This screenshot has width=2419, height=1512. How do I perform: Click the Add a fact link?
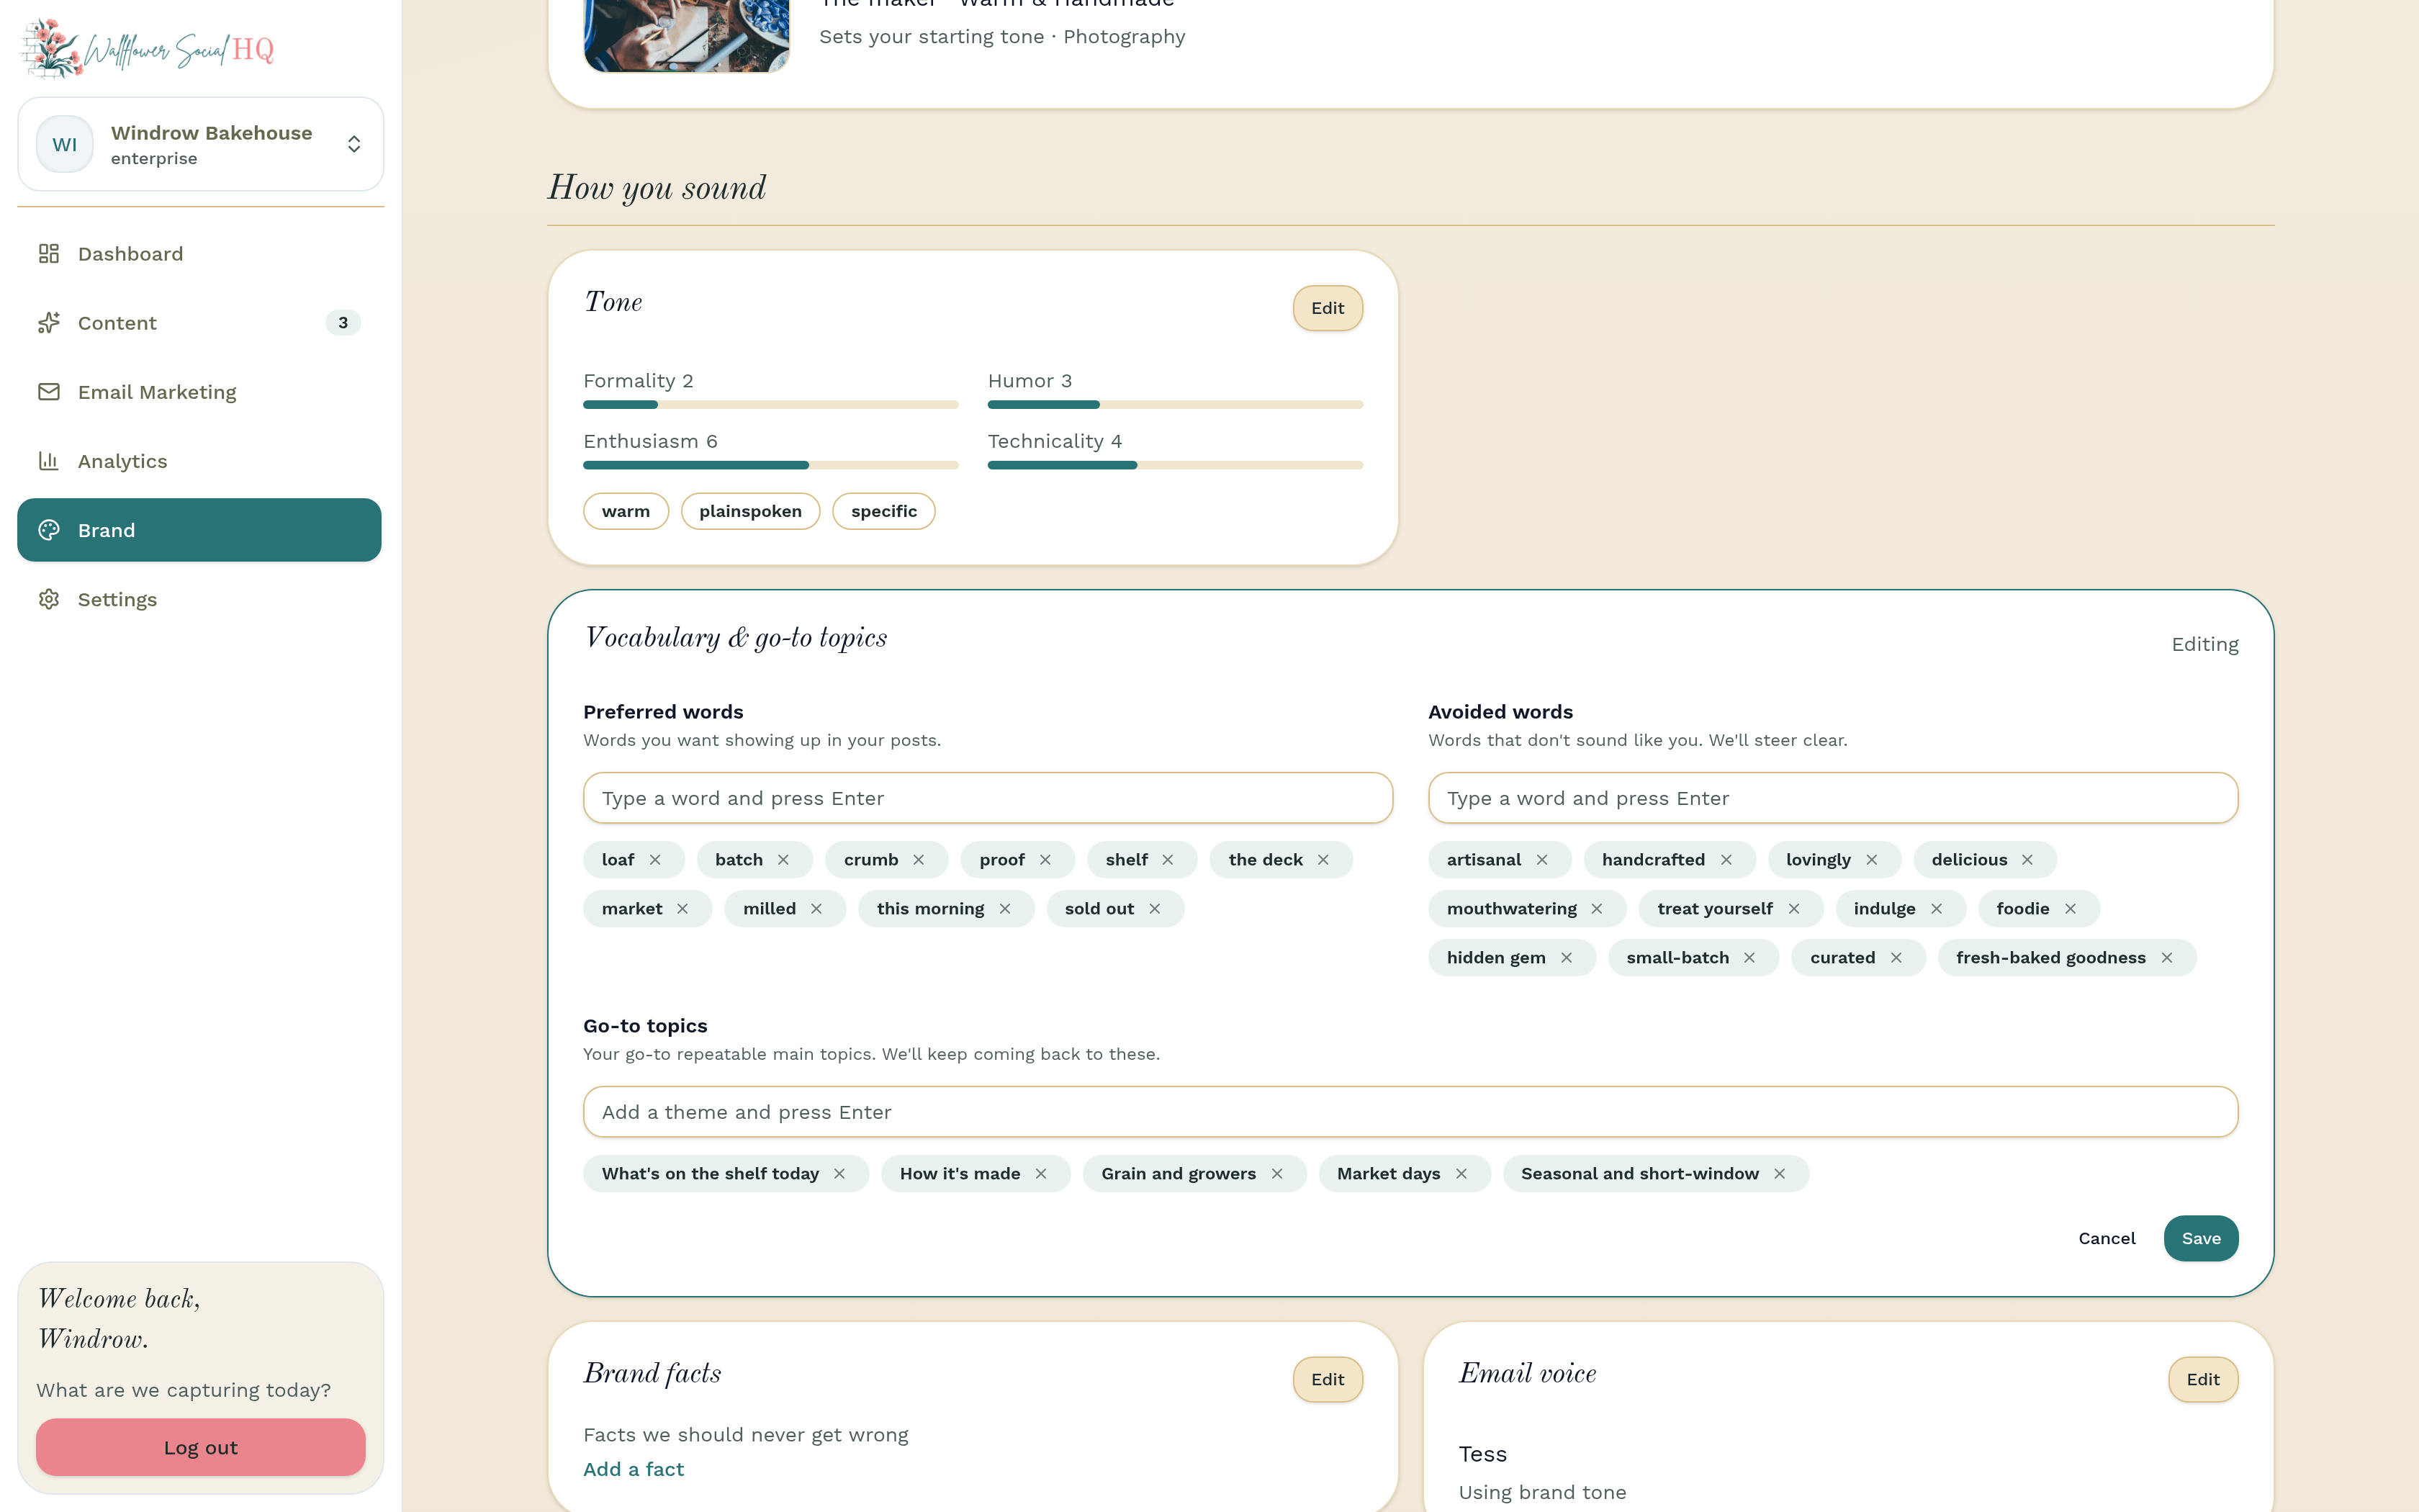click(x=634, y=1469)
